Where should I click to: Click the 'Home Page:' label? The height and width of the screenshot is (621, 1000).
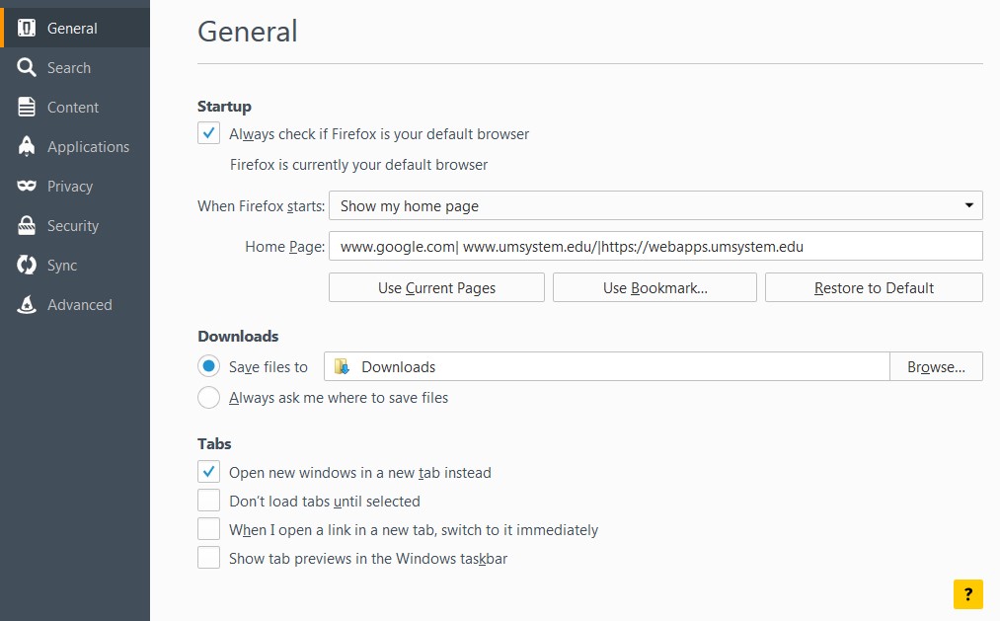[x=285, y=247]
